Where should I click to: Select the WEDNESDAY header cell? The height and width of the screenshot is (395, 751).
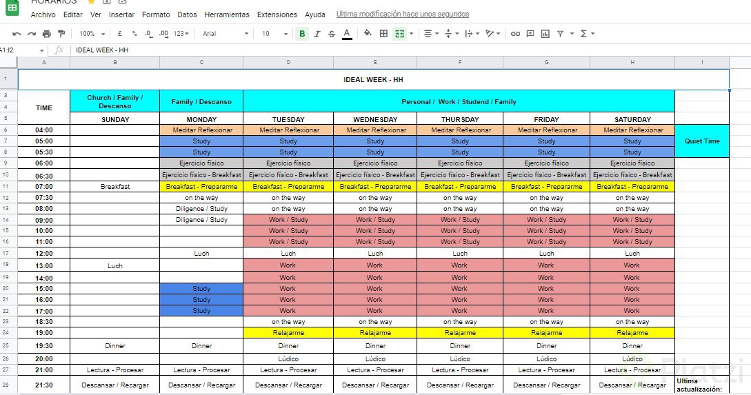click(375, 119)
